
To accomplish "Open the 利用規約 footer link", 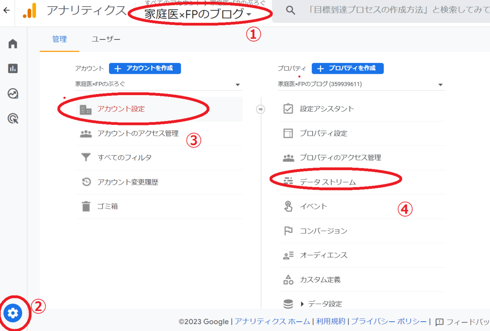I will (330, 322).
